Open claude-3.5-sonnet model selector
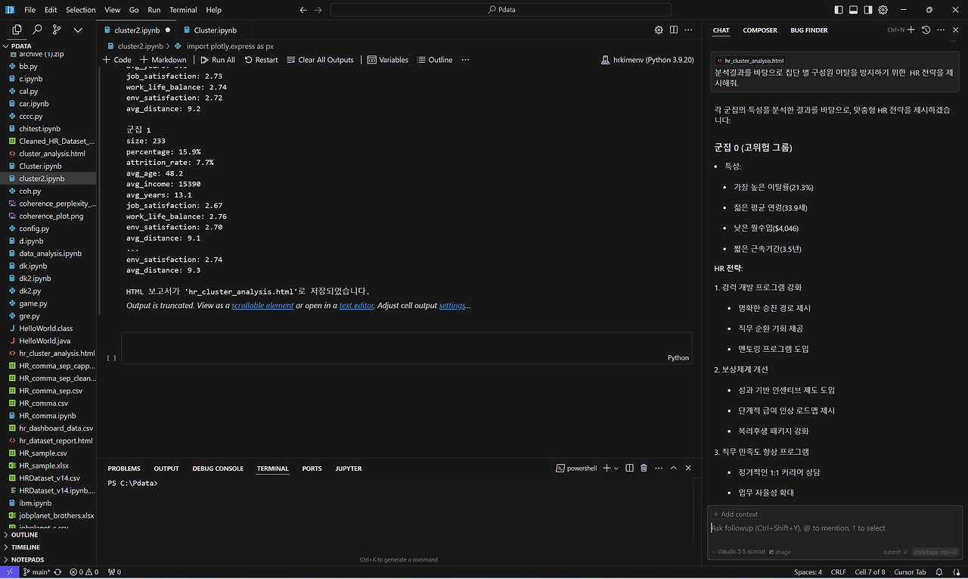968x579 pixels. (x=739, y=553)
